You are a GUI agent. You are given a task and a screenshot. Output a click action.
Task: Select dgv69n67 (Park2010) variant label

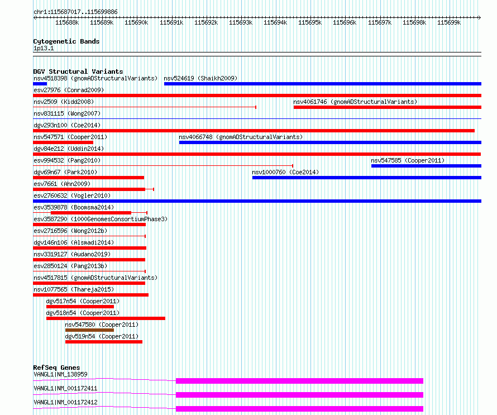pyautogui.click(x=65, y=172)
